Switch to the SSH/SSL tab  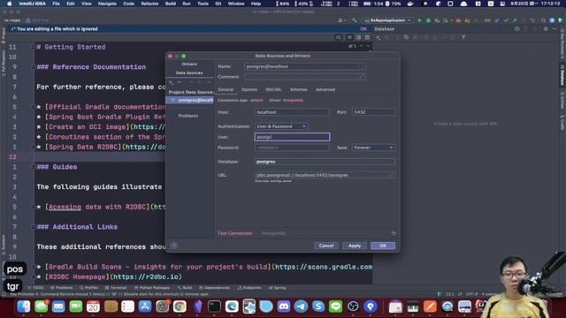273,89
